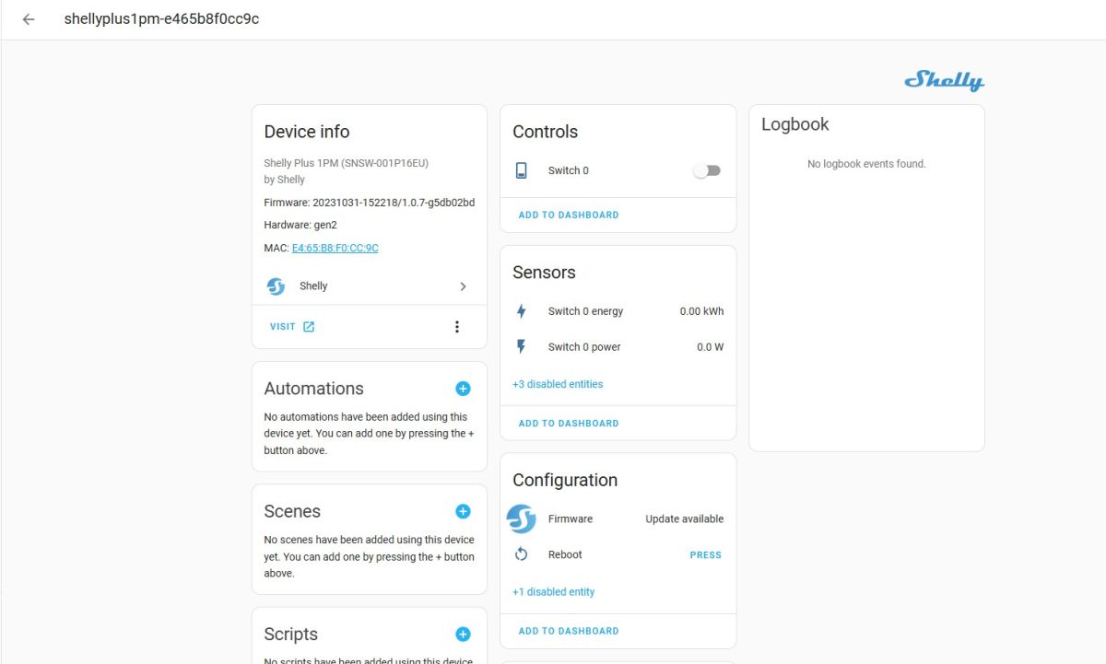Click the Reboot restart icon
The width and height of the screenshot is (1106, 664).
click(522, 554)
